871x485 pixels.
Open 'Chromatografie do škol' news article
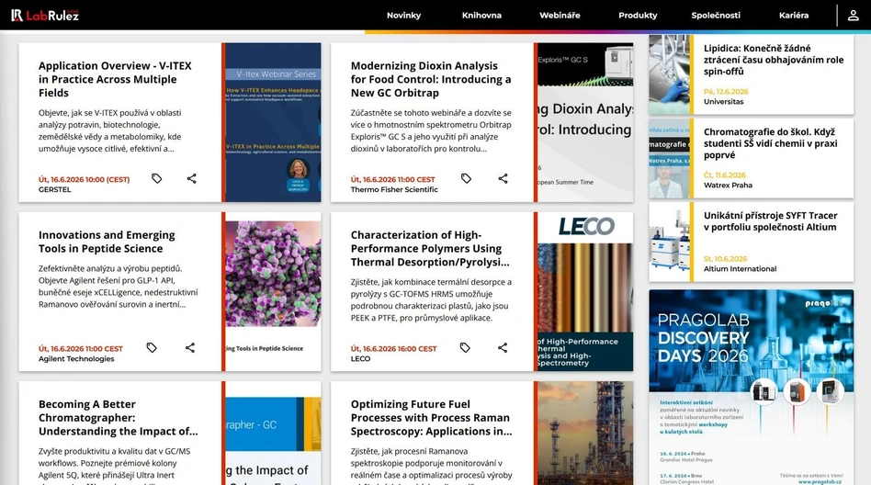[771, 143]
